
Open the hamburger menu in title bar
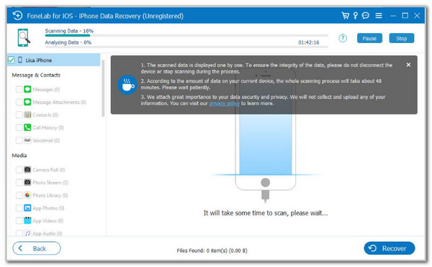point(379,16)
